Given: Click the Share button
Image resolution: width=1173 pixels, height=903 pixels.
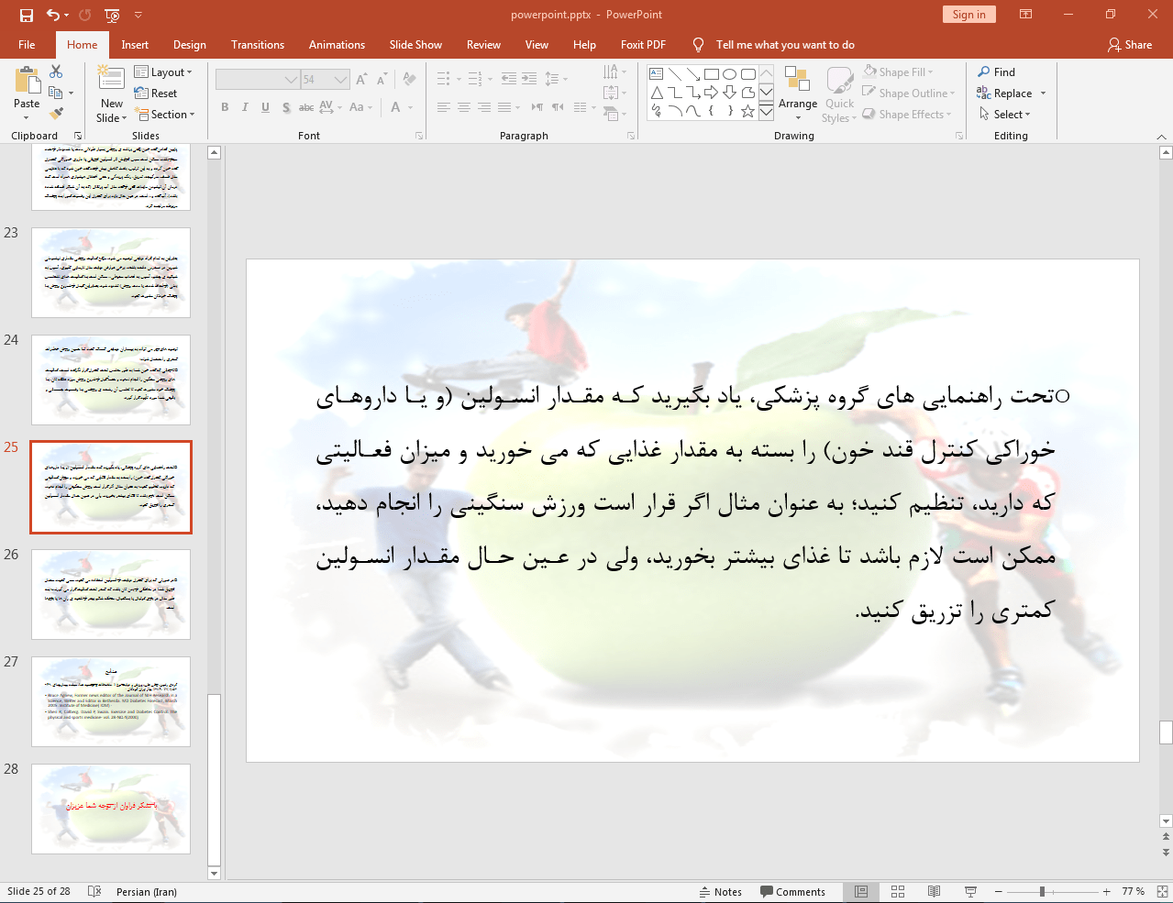Looking at the screenshot, I should point(1130,44).
